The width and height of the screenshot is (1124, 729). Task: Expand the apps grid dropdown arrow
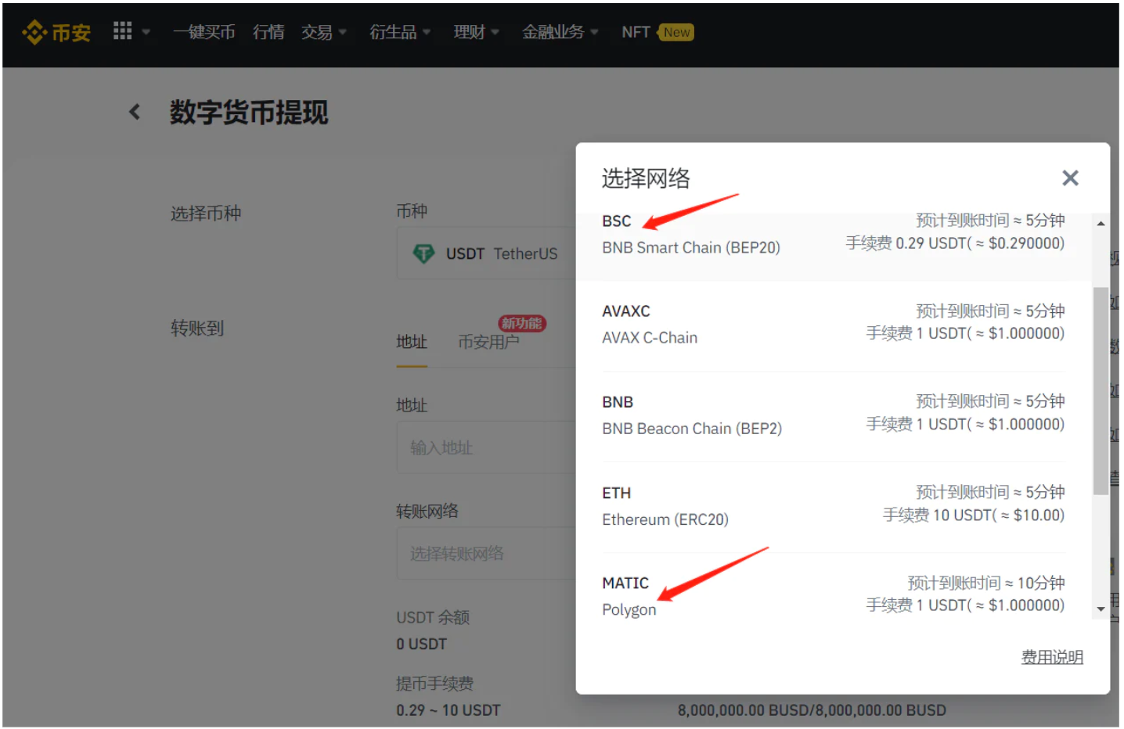click(146, 32)
